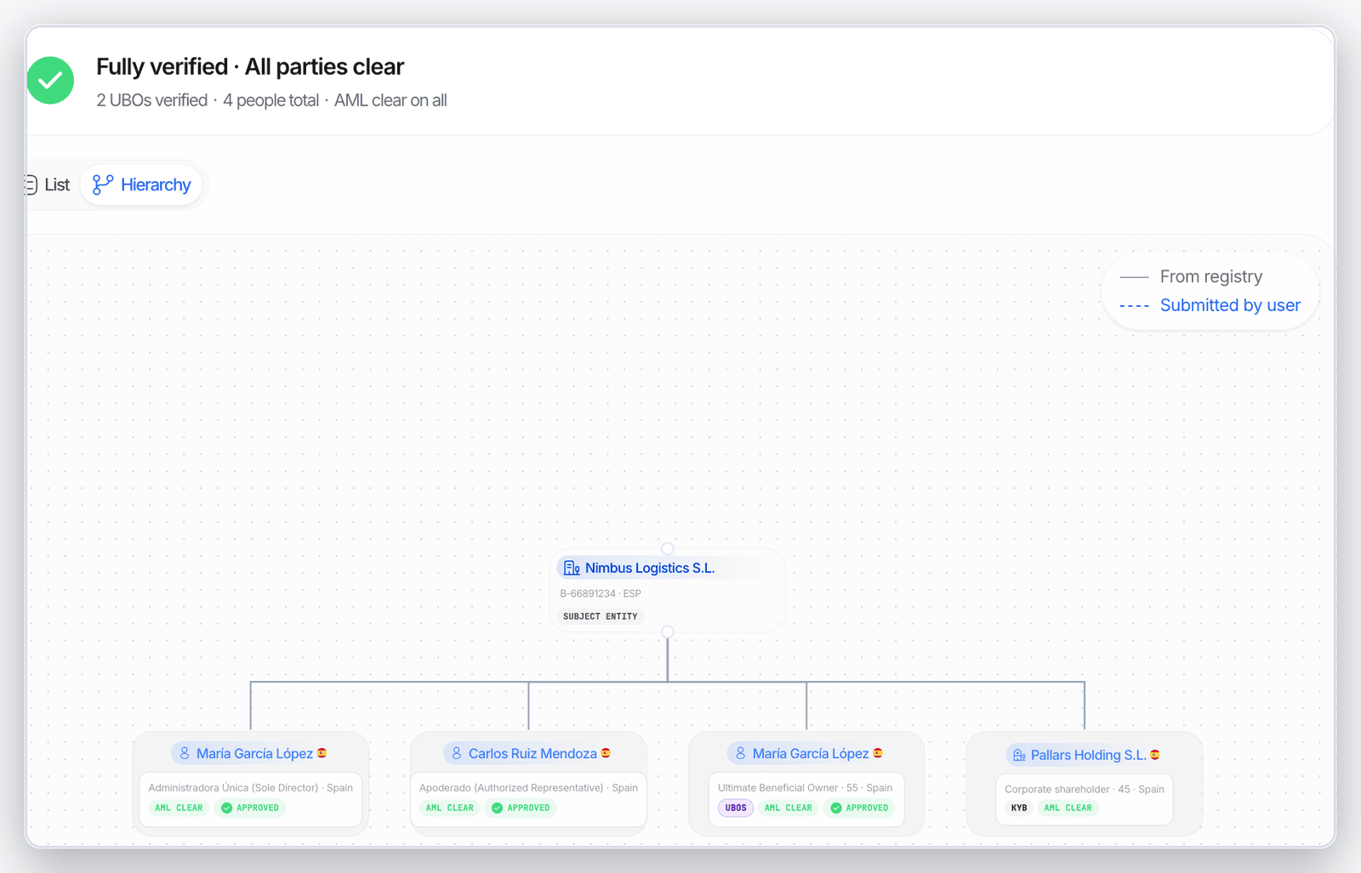This screenshot has height=873, width=1361.
Task: Click the top connector handle on Nimbus node
Action: [668, 549]
